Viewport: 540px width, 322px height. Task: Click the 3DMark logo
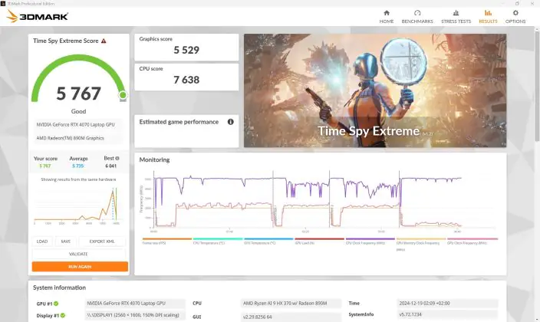38,16
